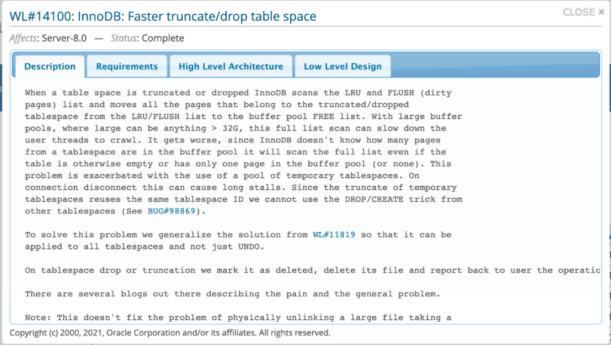
Task: Click the paragraph starting 'To solve this problem'
Action: (238, 241)
